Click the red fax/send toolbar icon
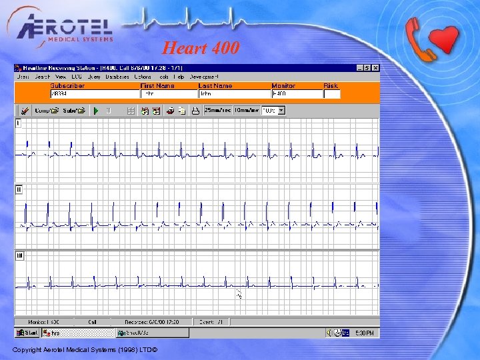480x360 pixels. tap(170, 111)
